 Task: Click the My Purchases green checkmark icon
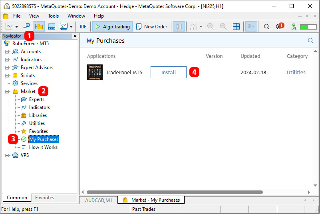coord(24,139)
